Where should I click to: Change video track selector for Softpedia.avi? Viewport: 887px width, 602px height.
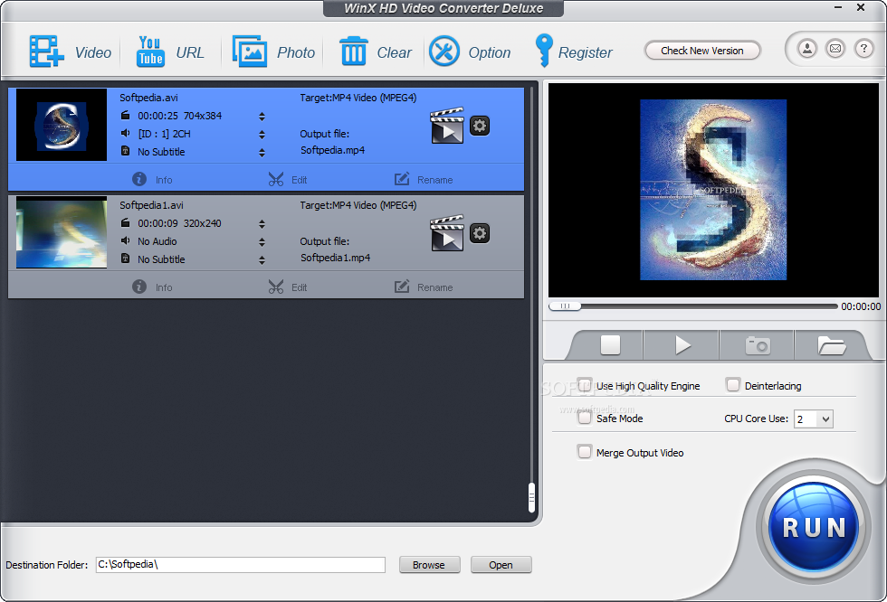coord(262,117)
